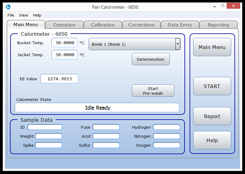Image resolution: width=245 pixels, height=174 pixels.
Task: Switch to the Data Entry tab
Action: tap(180, 25)
